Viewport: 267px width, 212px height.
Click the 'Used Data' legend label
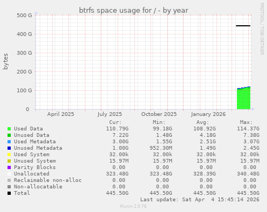(x=28, y=129)
